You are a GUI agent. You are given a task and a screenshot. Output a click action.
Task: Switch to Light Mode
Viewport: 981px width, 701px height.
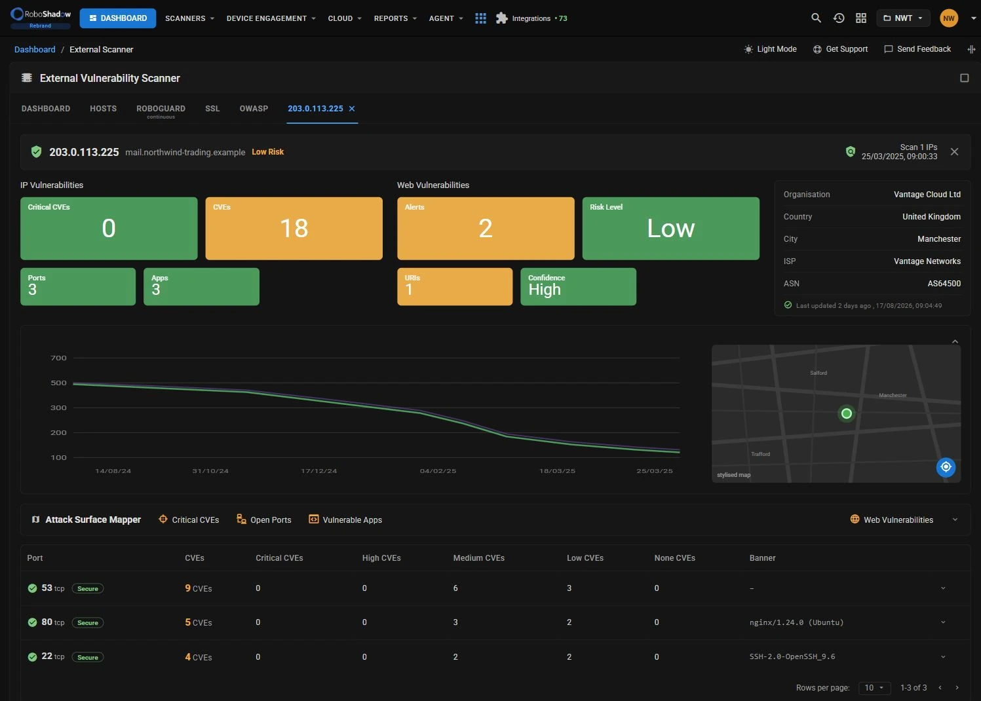point(771,49)
